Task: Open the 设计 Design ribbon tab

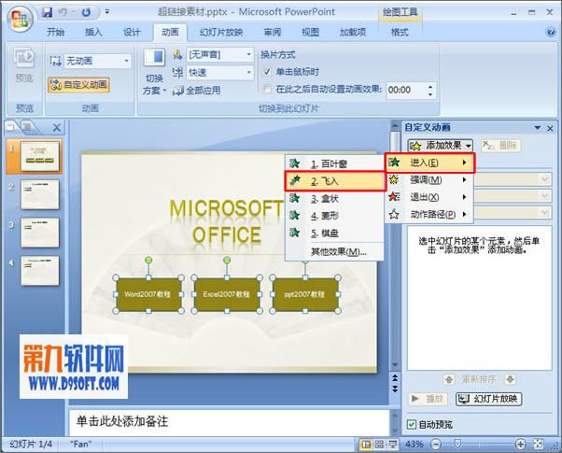Action: click(x=132, y=33)
